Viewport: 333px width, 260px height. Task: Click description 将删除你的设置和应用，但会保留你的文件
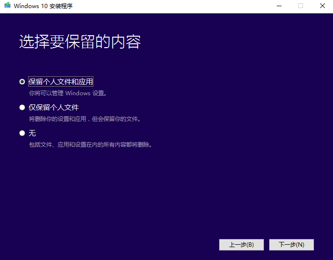[x=84, y=119]
